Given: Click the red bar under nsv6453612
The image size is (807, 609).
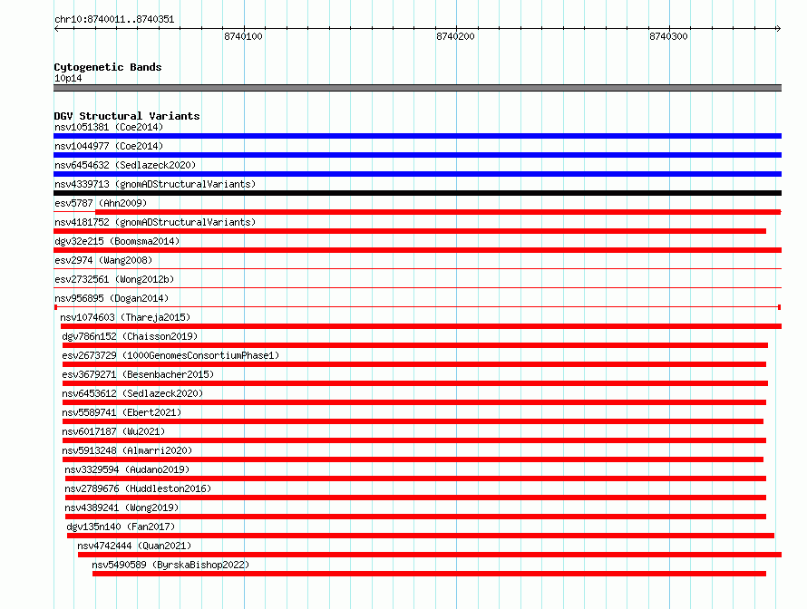Looking at the screenshot, I should click(x=413, y=402).
